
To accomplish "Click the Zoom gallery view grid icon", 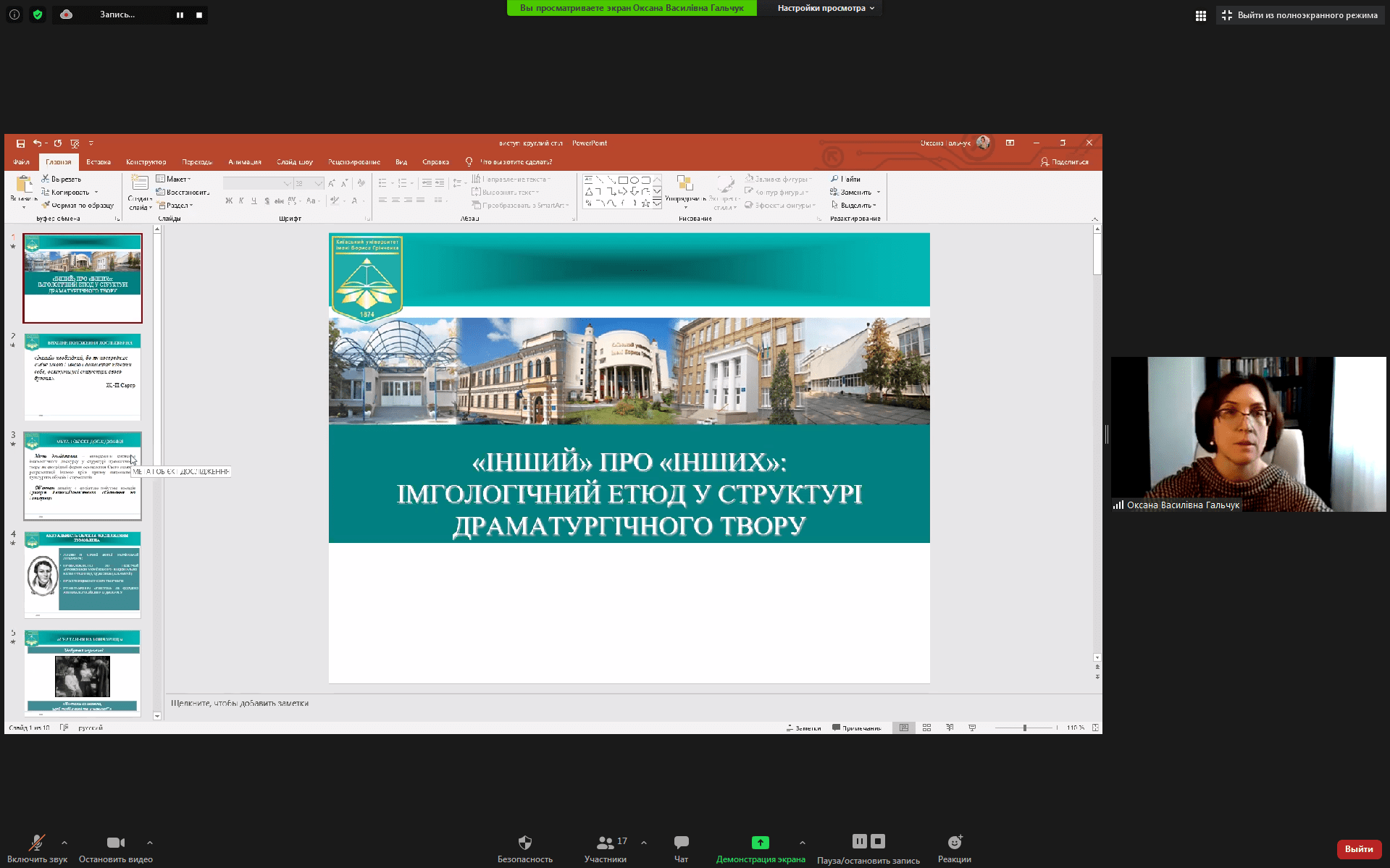I will click(1200, 15).
